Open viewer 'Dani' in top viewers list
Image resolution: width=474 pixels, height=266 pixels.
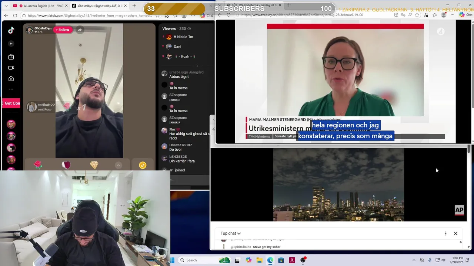pyautogui.click(x=178, y=47)
